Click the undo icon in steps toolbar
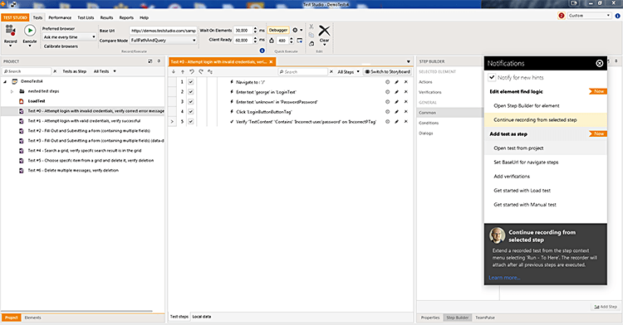This screenshot has height=325, width=623. (x=192, y=72)
